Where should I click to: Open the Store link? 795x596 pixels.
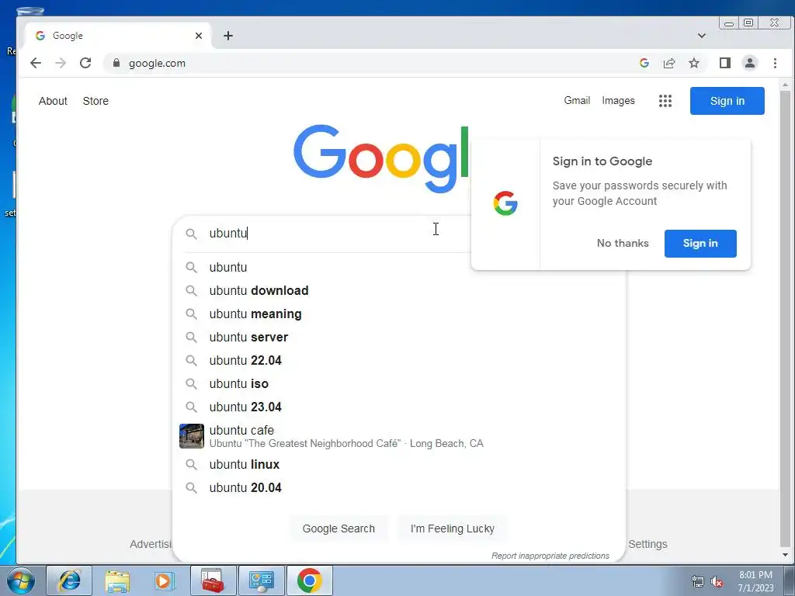(95, 101)
